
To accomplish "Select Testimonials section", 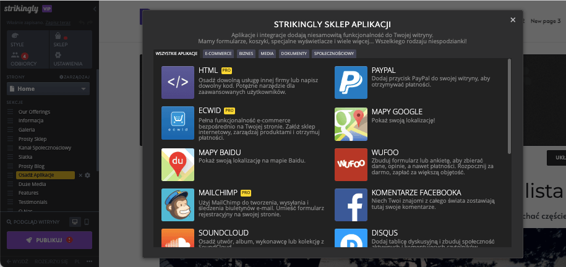I will point(33,202).
